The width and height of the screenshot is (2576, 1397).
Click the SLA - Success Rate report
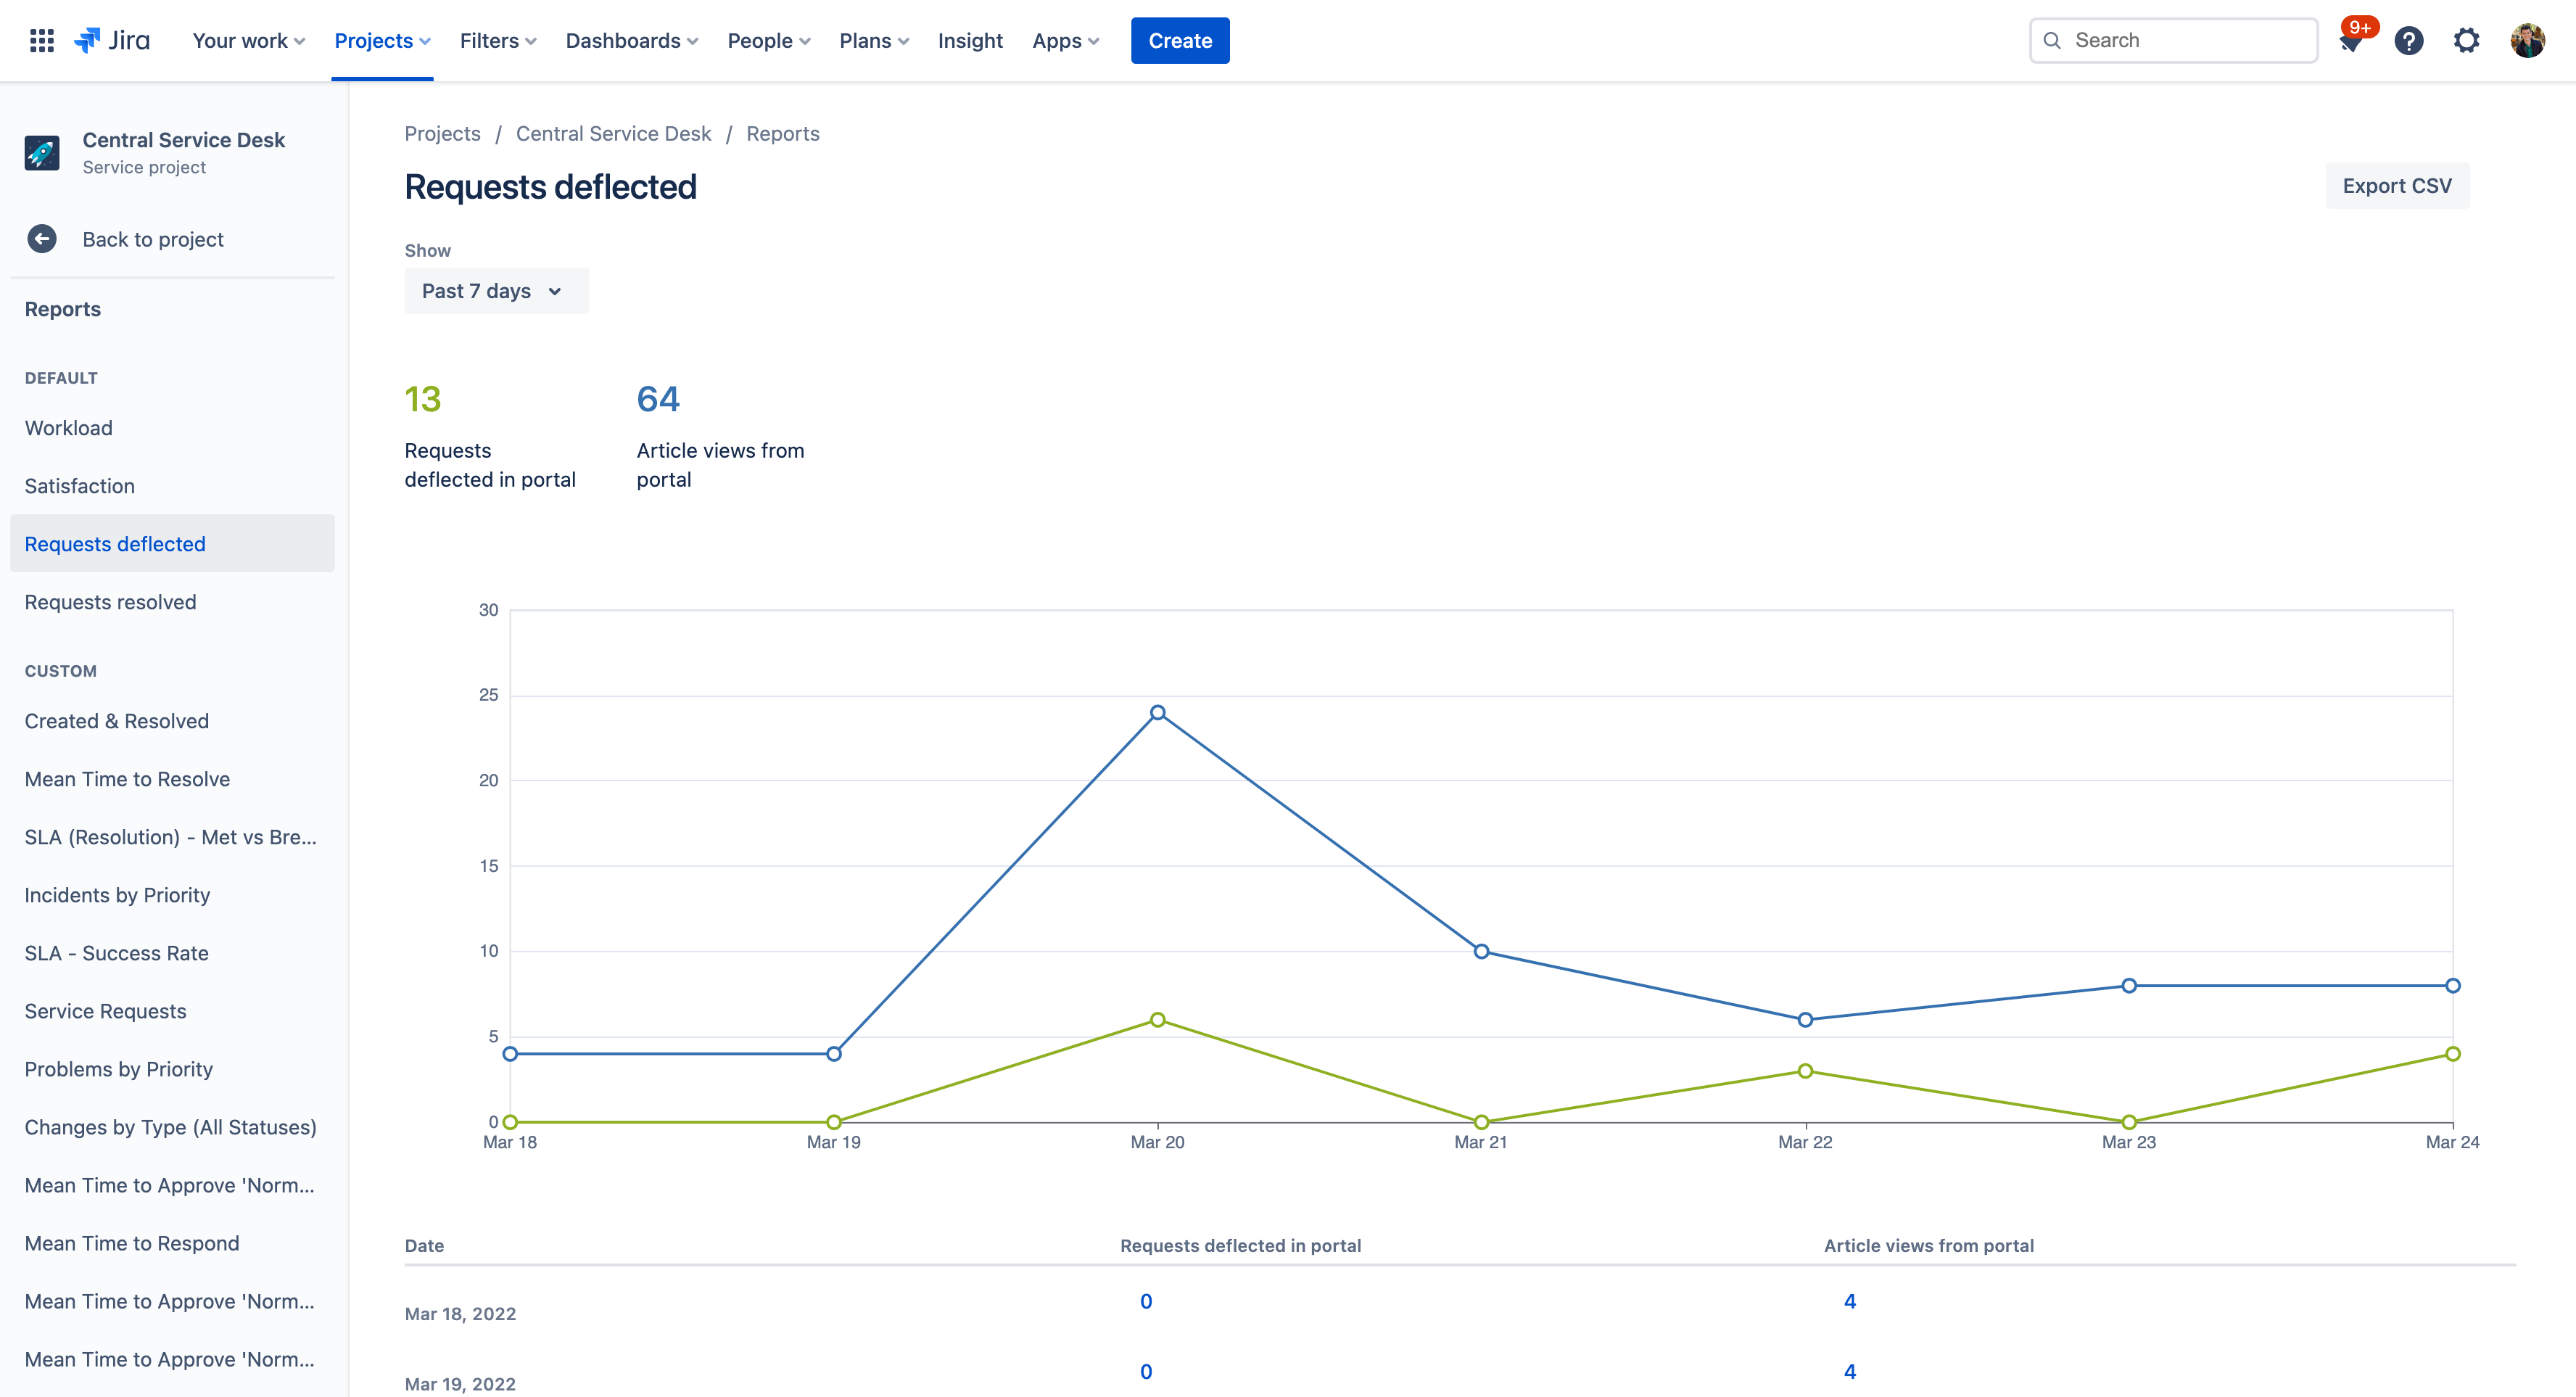pyautogui.click(x=115, y=952)
